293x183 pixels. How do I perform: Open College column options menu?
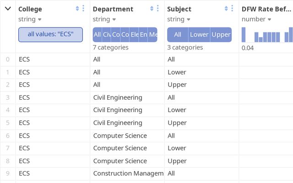pos(83,9)
